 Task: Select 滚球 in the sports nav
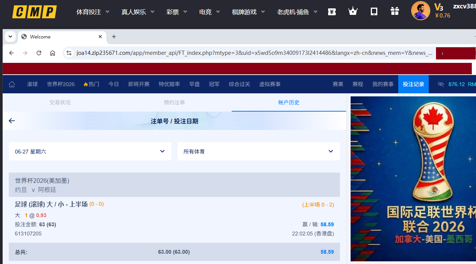(x=32, y=84)
